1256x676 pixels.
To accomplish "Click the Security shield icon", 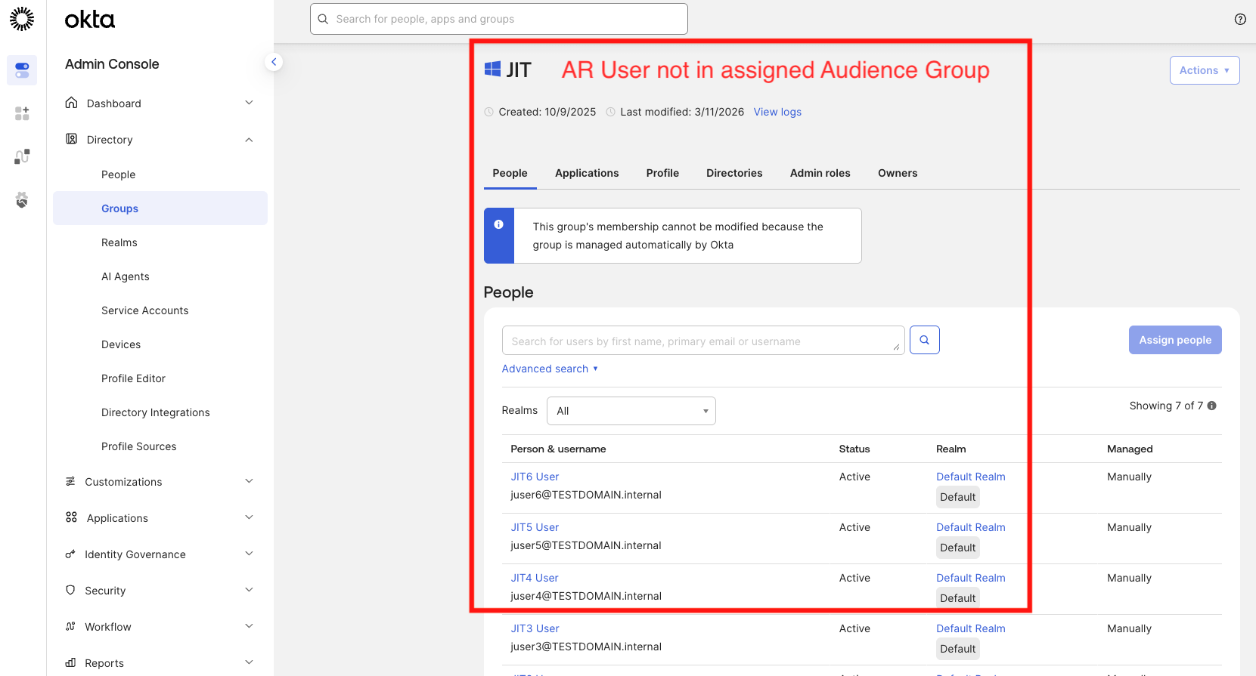I will coord(70,590).
